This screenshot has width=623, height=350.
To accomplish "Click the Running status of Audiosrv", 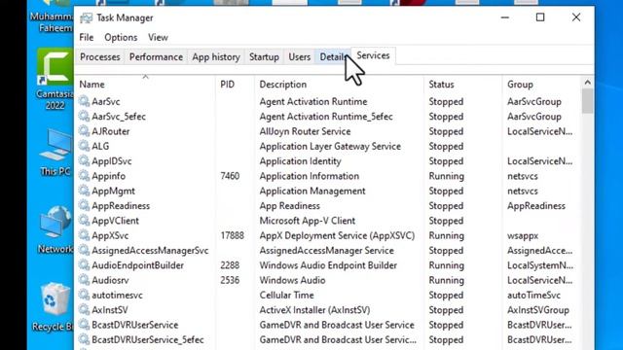I will (446, 280).
